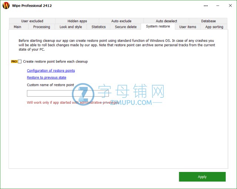Switch to the User items tab
Viewport: 237px width, 189px height.
(x=188, y=27)
